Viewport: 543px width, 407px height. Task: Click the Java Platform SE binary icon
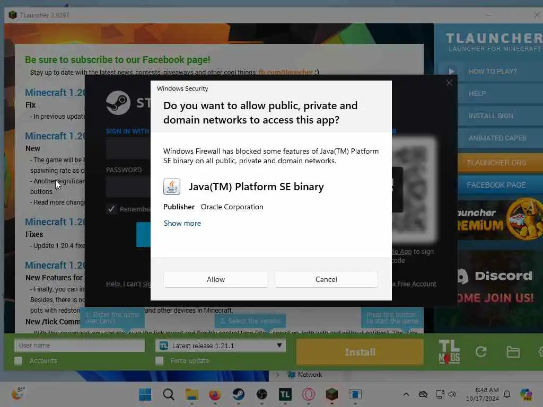[x=172, y=187]
